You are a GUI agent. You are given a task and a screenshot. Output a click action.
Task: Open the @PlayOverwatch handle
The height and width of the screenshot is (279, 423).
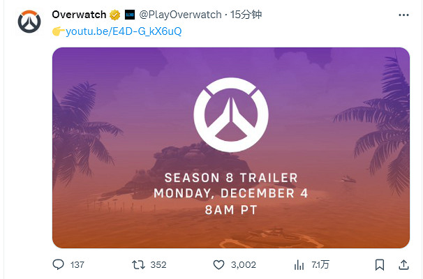[180, 14]
